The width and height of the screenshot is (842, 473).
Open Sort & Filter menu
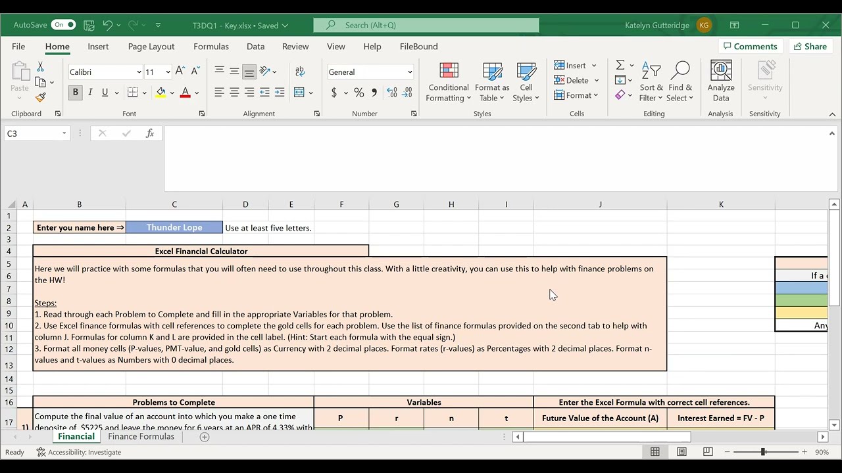(651, 82)
